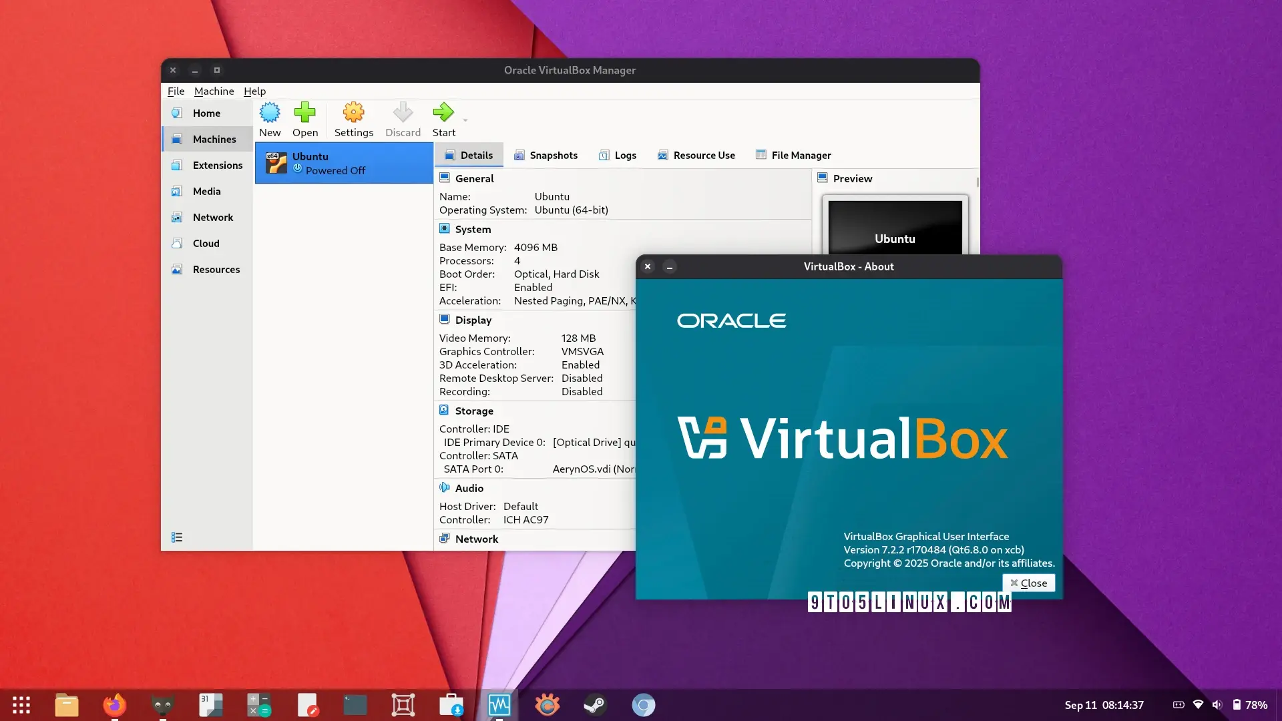The height and width of the screenshot is (721, 1282).
Task: Open the Help menu
Action: pyautogui.click(x=254, y=91)
